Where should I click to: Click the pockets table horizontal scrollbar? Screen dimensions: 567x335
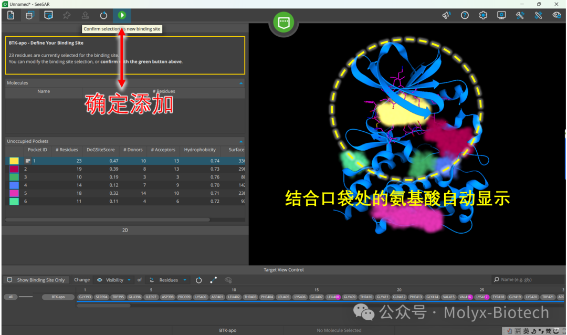click(108, 219)
